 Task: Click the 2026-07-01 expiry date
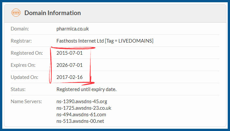point(70,65)
